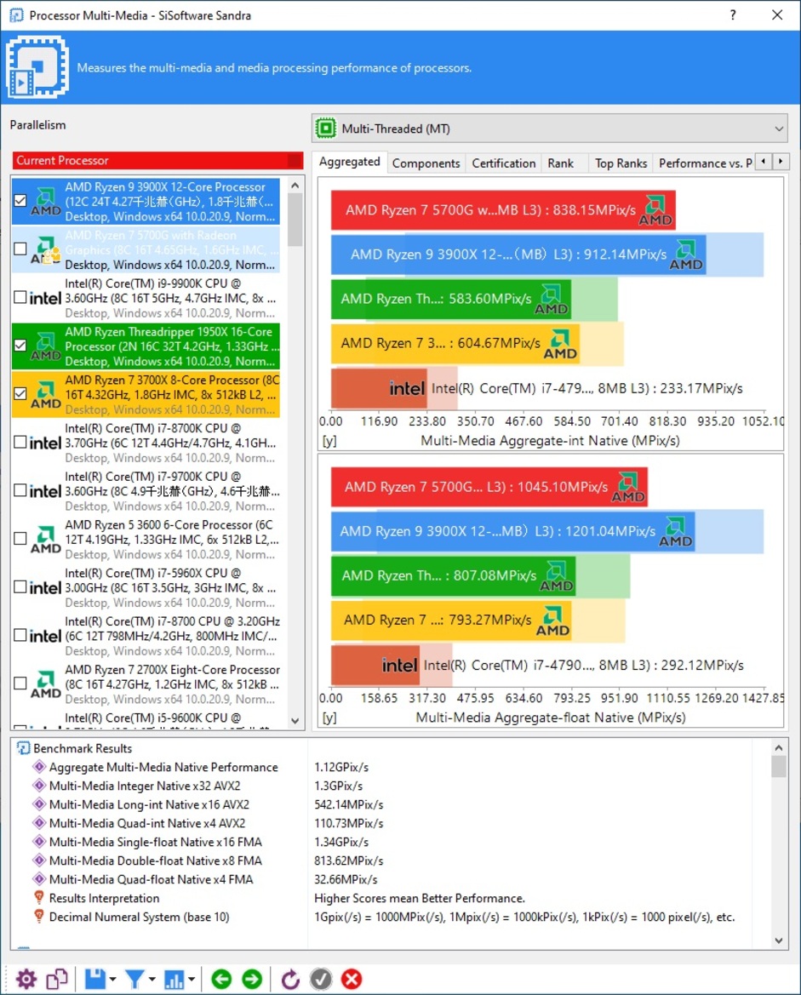The width and height of the screenshot is (801, 995).
Task: Switch to the Top Ranks tab
Action: pyautogui.click(x=621, y=163)
